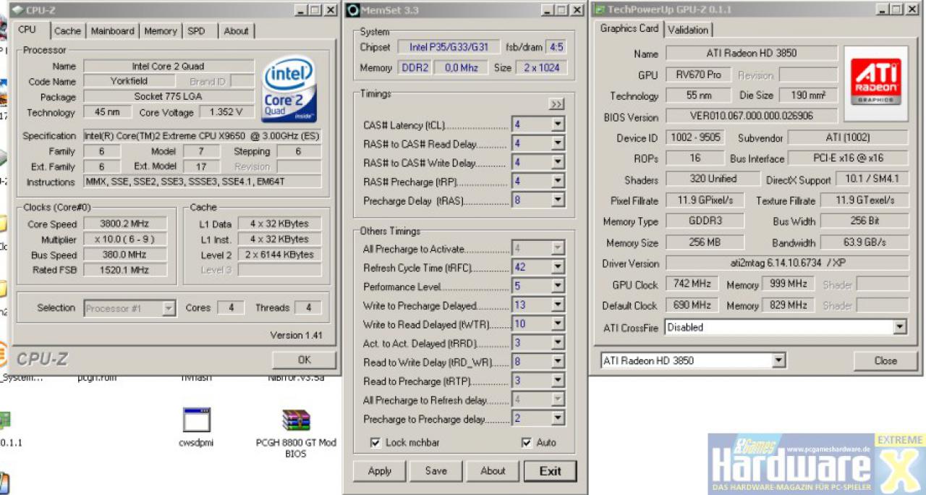This screenshot has height=495, width=926.
Task: Select the Graphics Card tab in GPU-Z
Action: [x=629, y=28]
